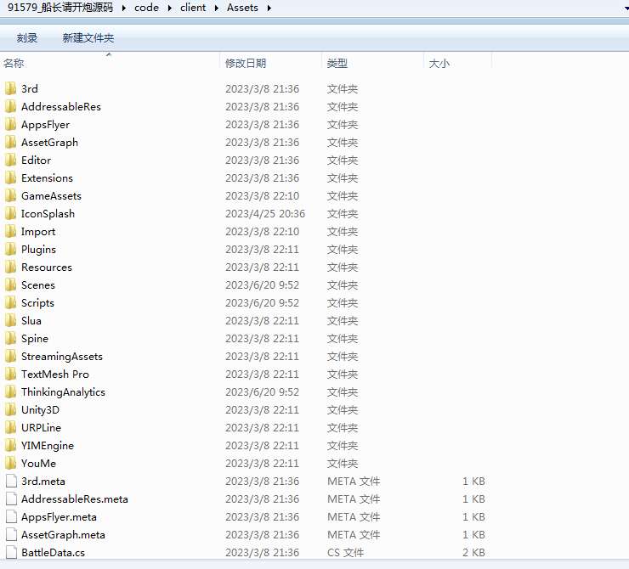The image size is (629, 569).
Task: Select the TextMesh Pro folder icon
Action: click(x=10, y=375)
